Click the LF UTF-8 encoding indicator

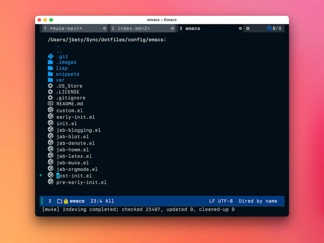[221, 201]
